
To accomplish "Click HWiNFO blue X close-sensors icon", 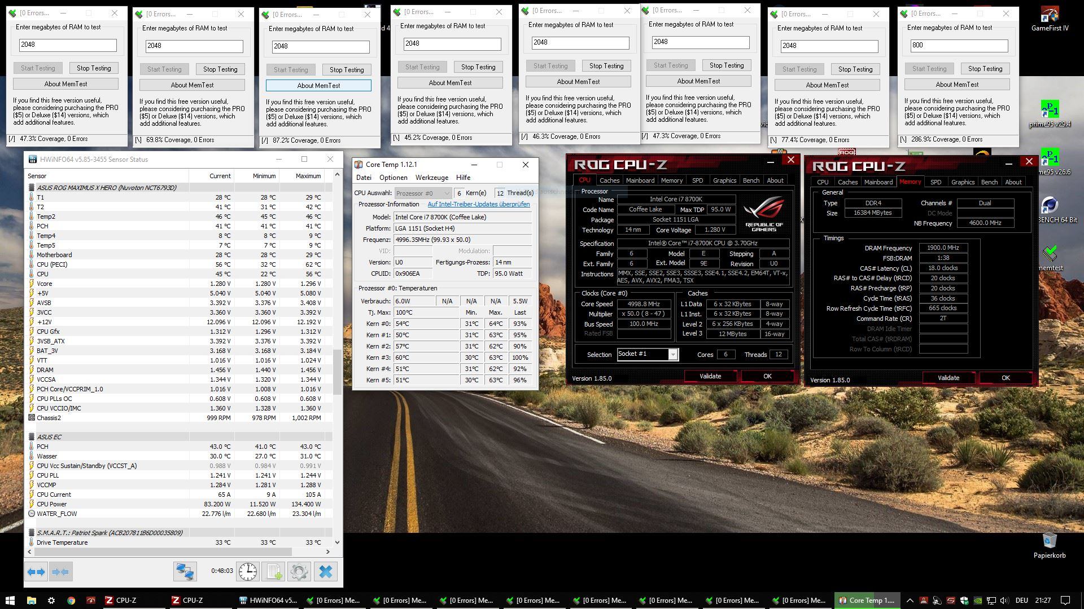I will [x=326, y=572].
